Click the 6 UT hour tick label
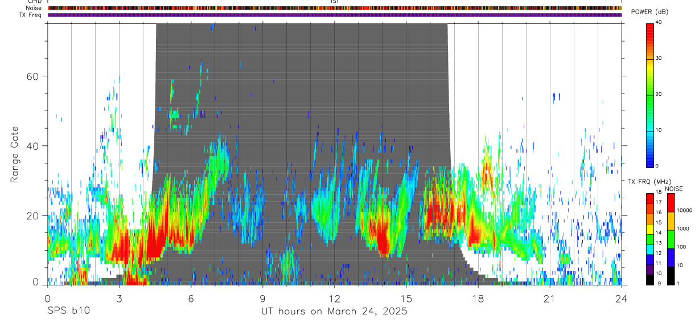 tap(191, 299)
